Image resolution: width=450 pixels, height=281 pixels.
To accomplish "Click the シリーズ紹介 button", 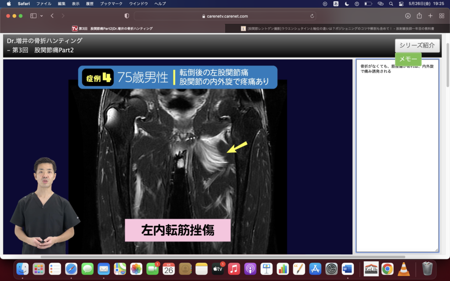I will tap(417, 45).
